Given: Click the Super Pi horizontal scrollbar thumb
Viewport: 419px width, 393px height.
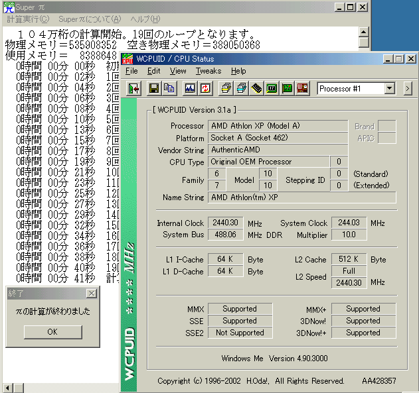Looking at the screenshot, I should point(19,388).
